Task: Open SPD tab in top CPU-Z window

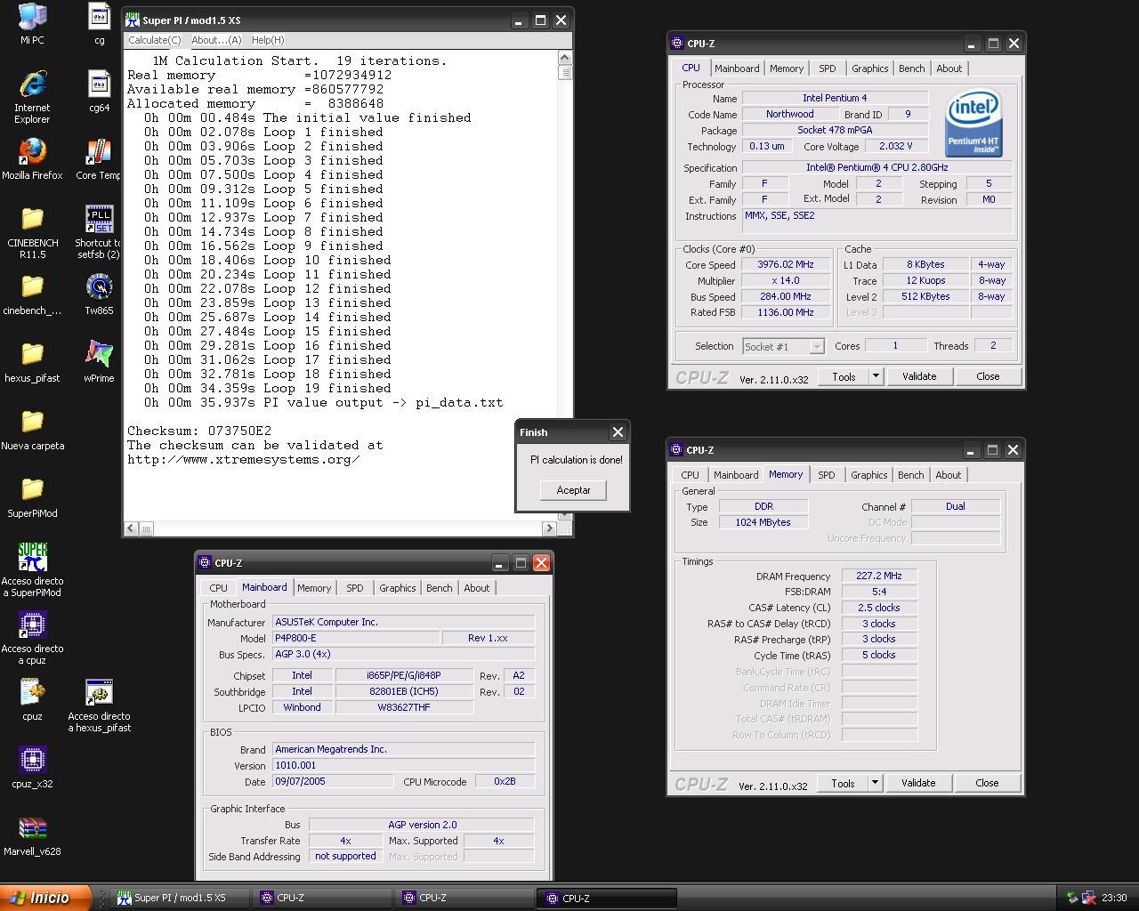Action: tap(828, 69)
